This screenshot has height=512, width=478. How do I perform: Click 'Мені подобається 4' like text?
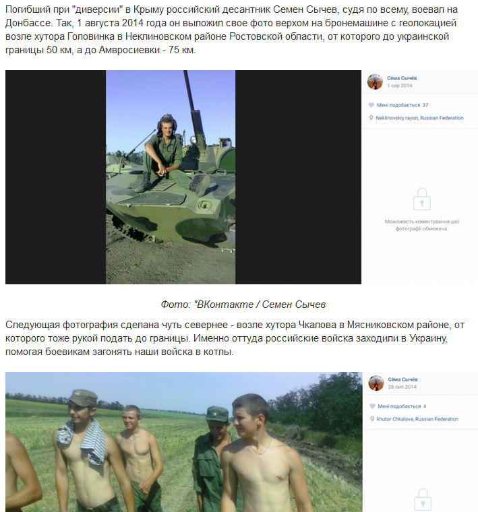tap(402, 406)
